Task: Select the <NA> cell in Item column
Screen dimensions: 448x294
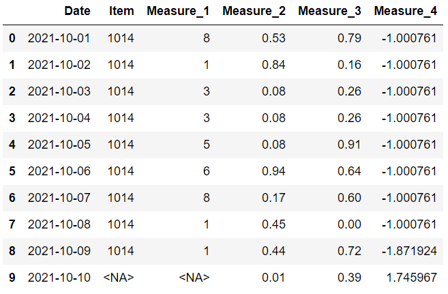Action: pos(121,278)
